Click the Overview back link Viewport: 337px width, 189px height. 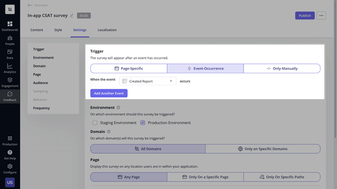tap(41, 5)
